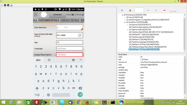Expand the Spinner (19) tree node

coord(127,25)
